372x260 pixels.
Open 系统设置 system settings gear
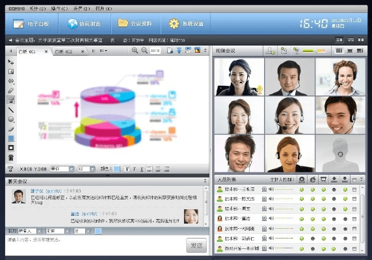[x=186, y=23]
